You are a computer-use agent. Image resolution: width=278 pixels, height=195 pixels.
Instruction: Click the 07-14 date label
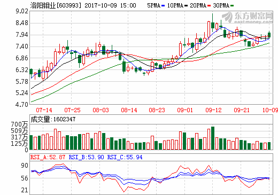(x=44, y=110)
